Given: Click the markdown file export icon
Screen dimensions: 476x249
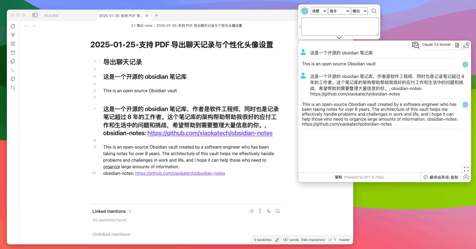Looking at the screenshot, I should 457,45.
